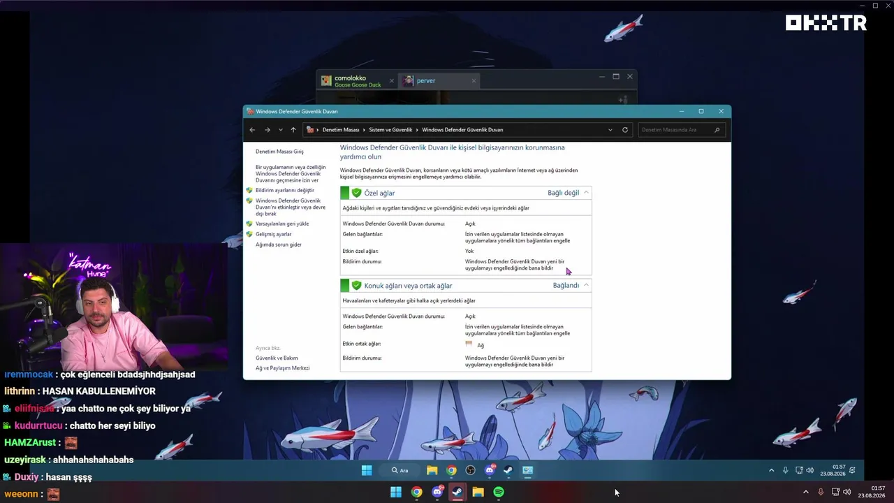
Task: Collapse the Konuk ağları veya ortak ağlar chevron
Action: (x=586, y=285)
